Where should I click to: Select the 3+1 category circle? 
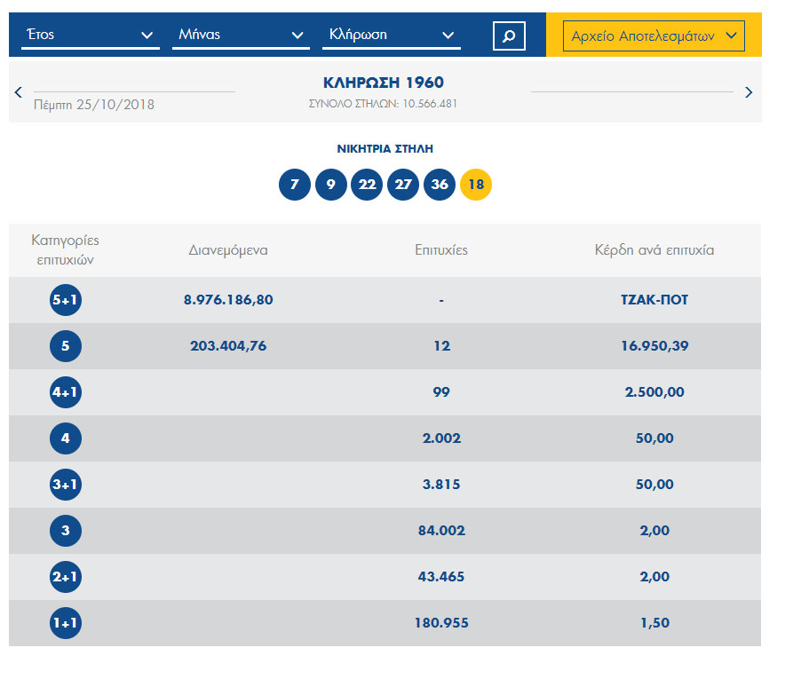point(66,485)
